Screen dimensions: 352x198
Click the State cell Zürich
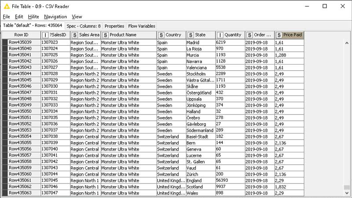click(x=201, y=174)
